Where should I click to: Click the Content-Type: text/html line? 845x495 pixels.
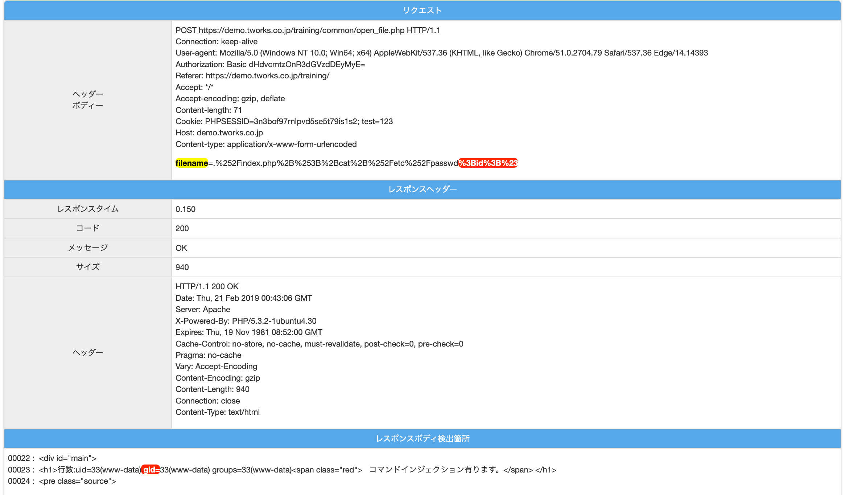[x=218, y=412]
